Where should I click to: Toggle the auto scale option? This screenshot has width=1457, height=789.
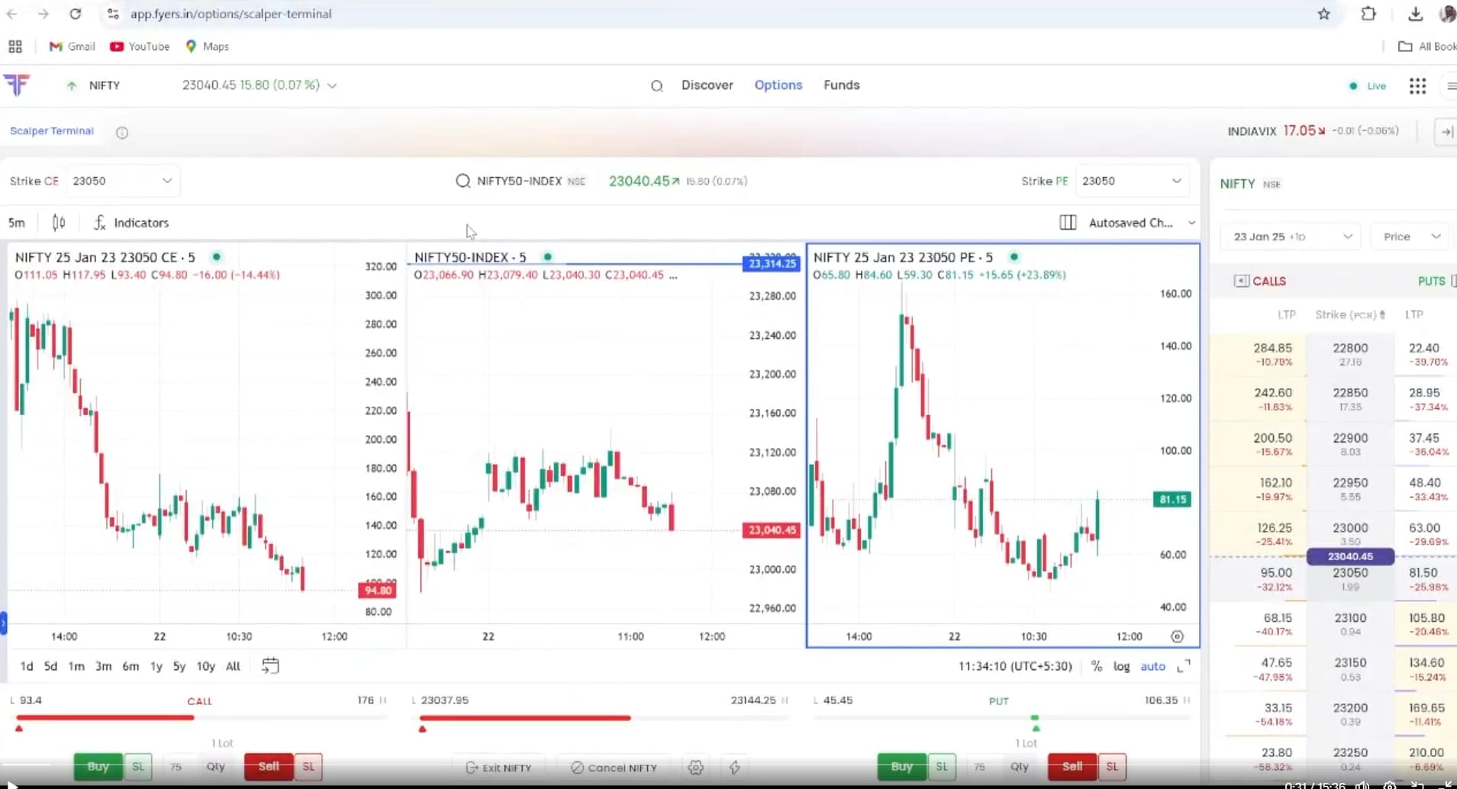pos(1152,667)
